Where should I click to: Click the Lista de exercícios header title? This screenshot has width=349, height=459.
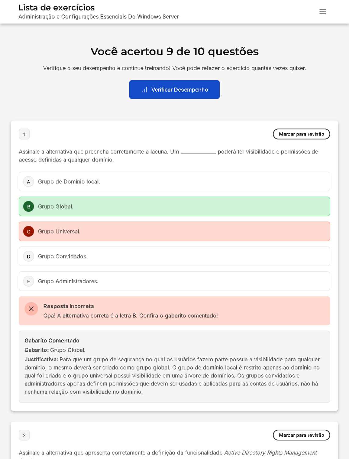point(57,8)
